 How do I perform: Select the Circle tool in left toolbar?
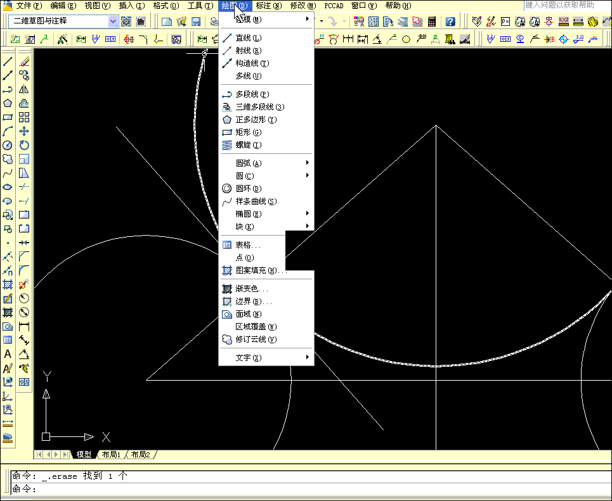8,145
